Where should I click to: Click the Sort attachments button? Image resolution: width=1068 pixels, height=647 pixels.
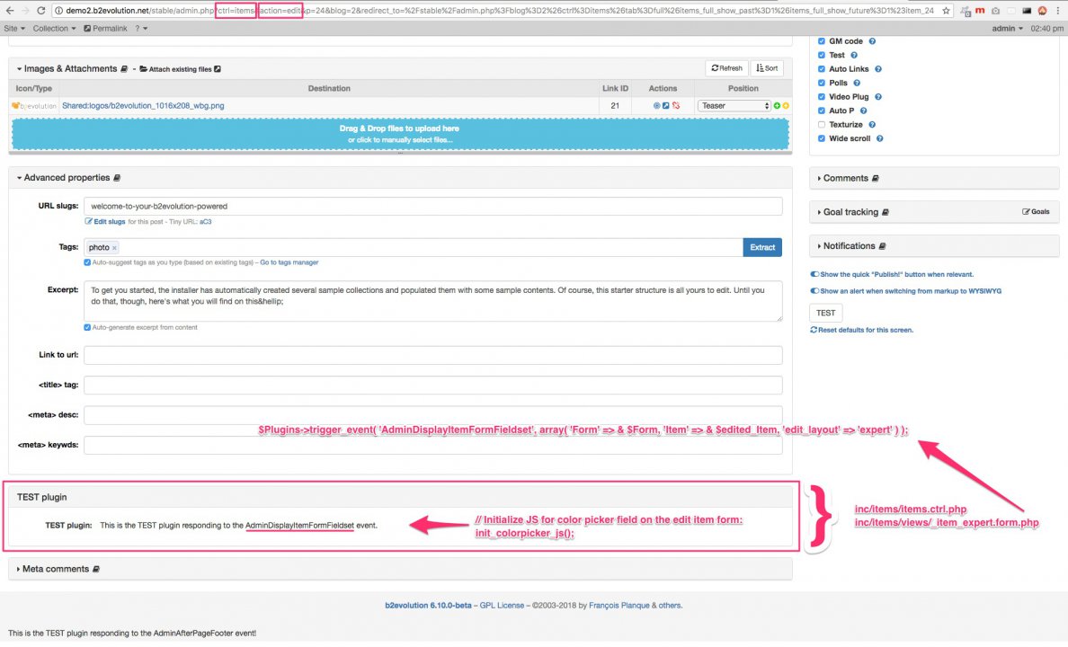point(767,68)
